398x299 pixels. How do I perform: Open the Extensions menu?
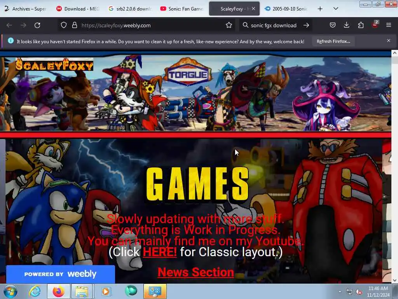tap(361, 25)
